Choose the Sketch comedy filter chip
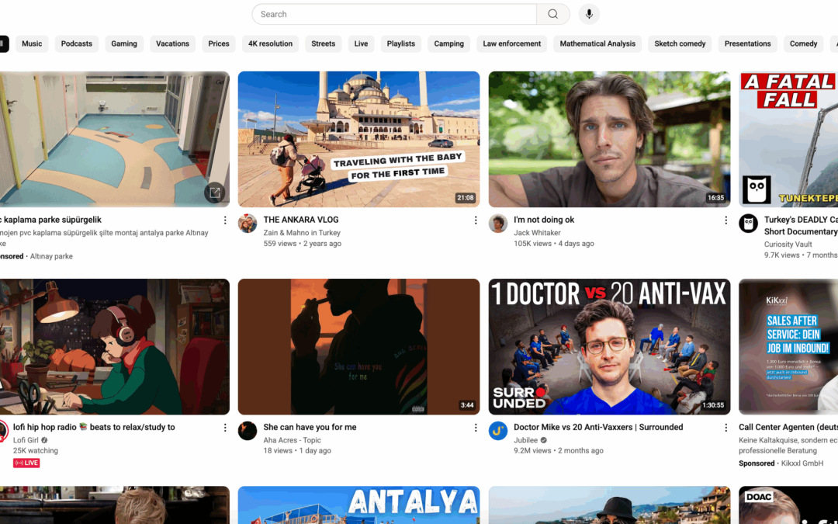The width and height of the screenshot is (838, 524). pyautogui.click(x=680, y=43)
